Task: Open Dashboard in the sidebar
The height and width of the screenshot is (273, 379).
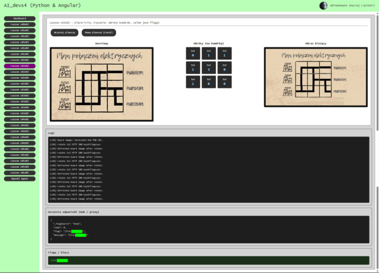Action: pyautogui.click(x=20, y=18)
